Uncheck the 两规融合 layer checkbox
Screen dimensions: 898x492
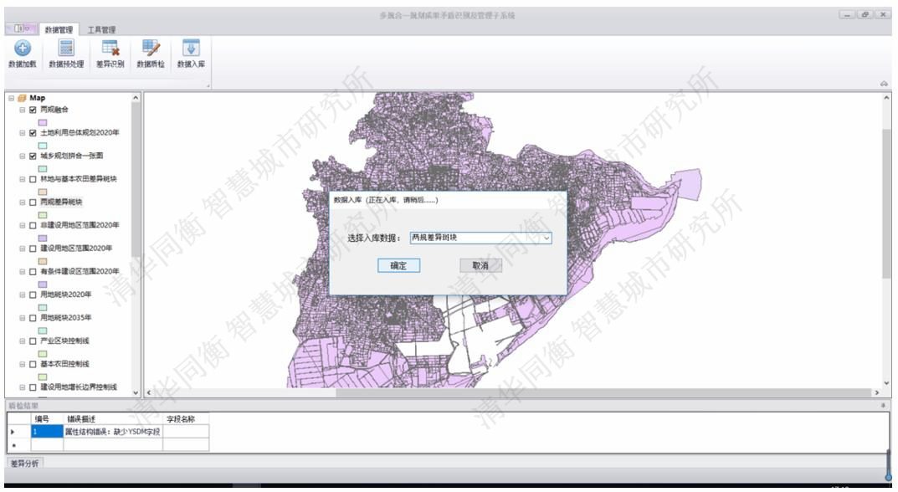click(x=33, y=110)
